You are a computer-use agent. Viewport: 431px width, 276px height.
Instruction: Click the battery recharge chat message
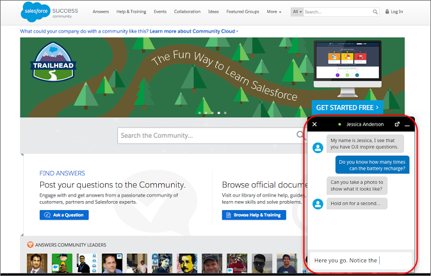(372, 165)
